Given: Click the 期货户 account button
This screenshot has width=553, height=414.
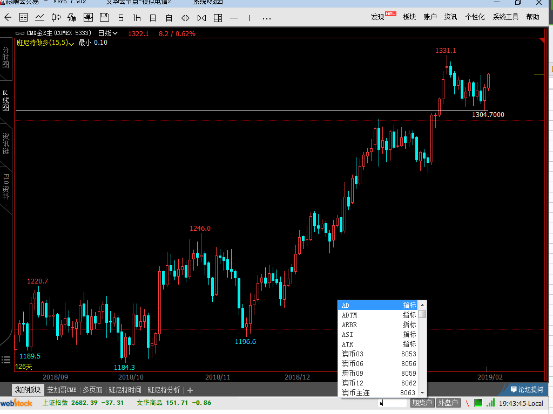Looking at the screenshot, I should 422,403.
